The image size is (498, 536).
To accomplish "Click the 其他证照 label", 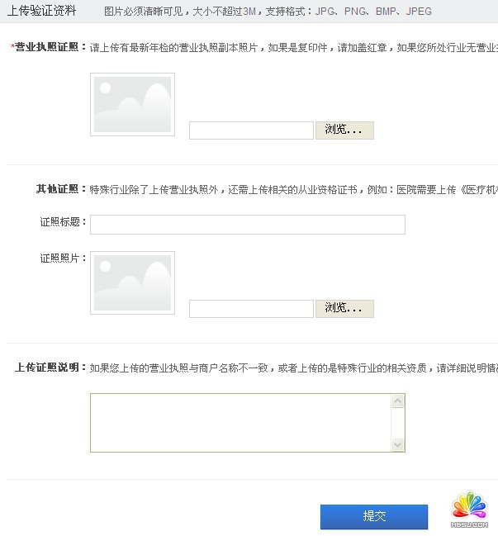I will [x=58, y=188].
